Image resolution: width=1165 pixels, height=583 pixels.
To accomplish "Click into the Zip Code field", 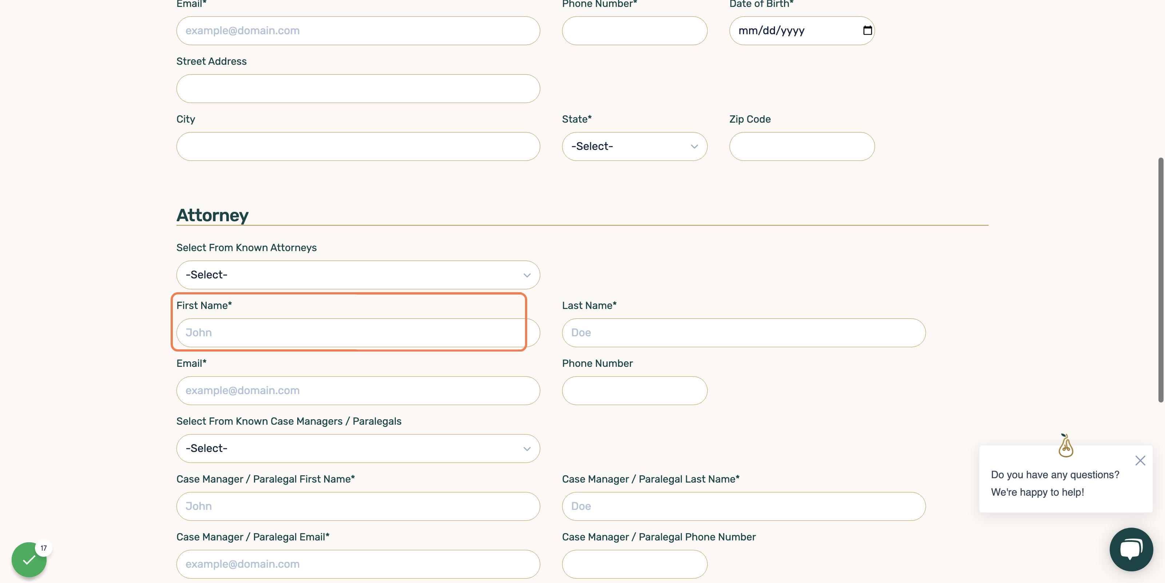I will coord(802,146).
